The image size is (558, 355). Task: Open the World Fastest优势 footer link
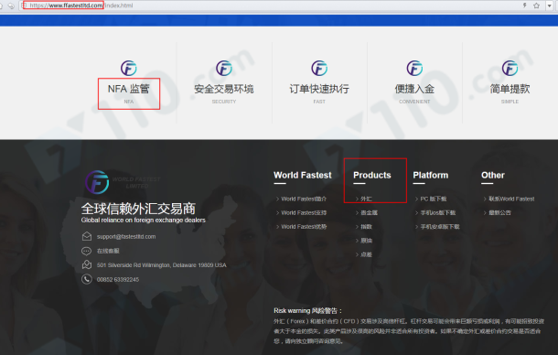pos(304,227)
